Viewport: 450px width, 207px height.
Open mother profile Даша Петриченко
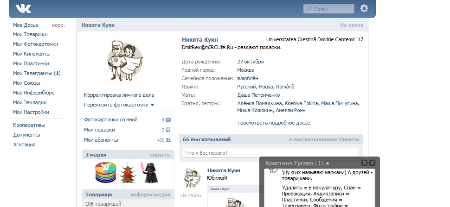[x=258, y=95]
